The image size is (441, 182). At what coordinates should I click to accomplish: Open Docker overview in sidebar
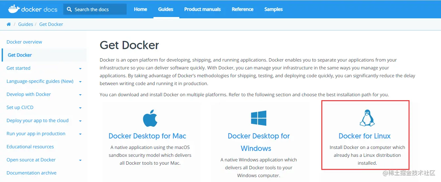point(24,42)
